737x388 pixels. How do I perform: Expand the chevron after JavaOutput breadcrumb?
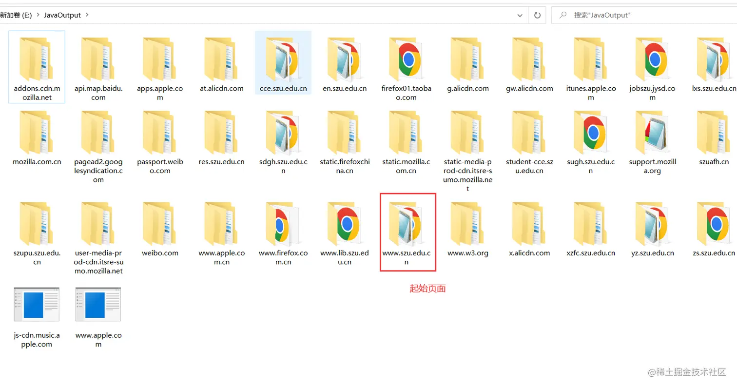[x=87, y=15]
